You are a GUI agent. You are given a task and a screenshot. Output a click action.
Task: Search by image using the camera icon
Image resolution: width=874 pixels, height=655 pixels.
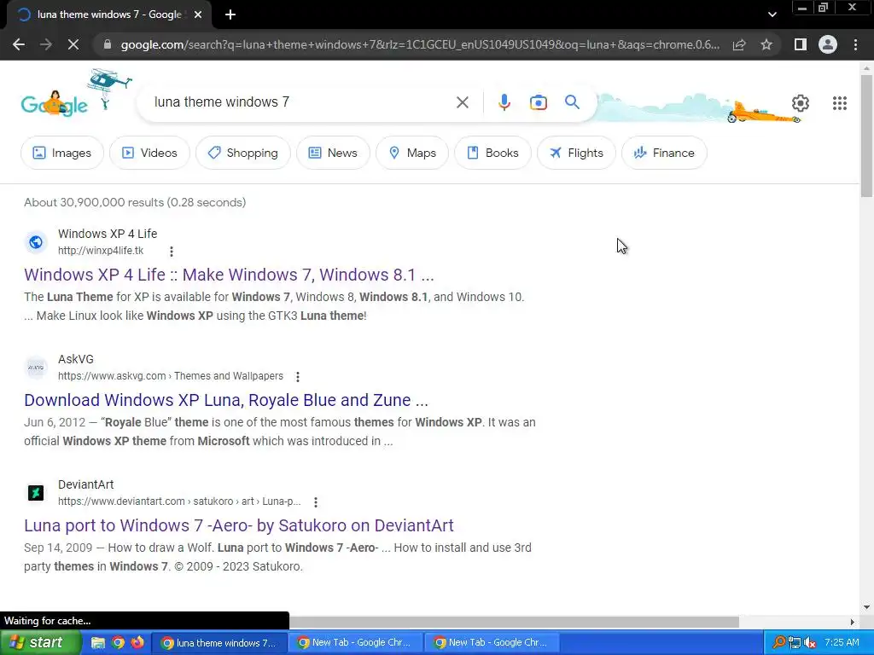538,102
